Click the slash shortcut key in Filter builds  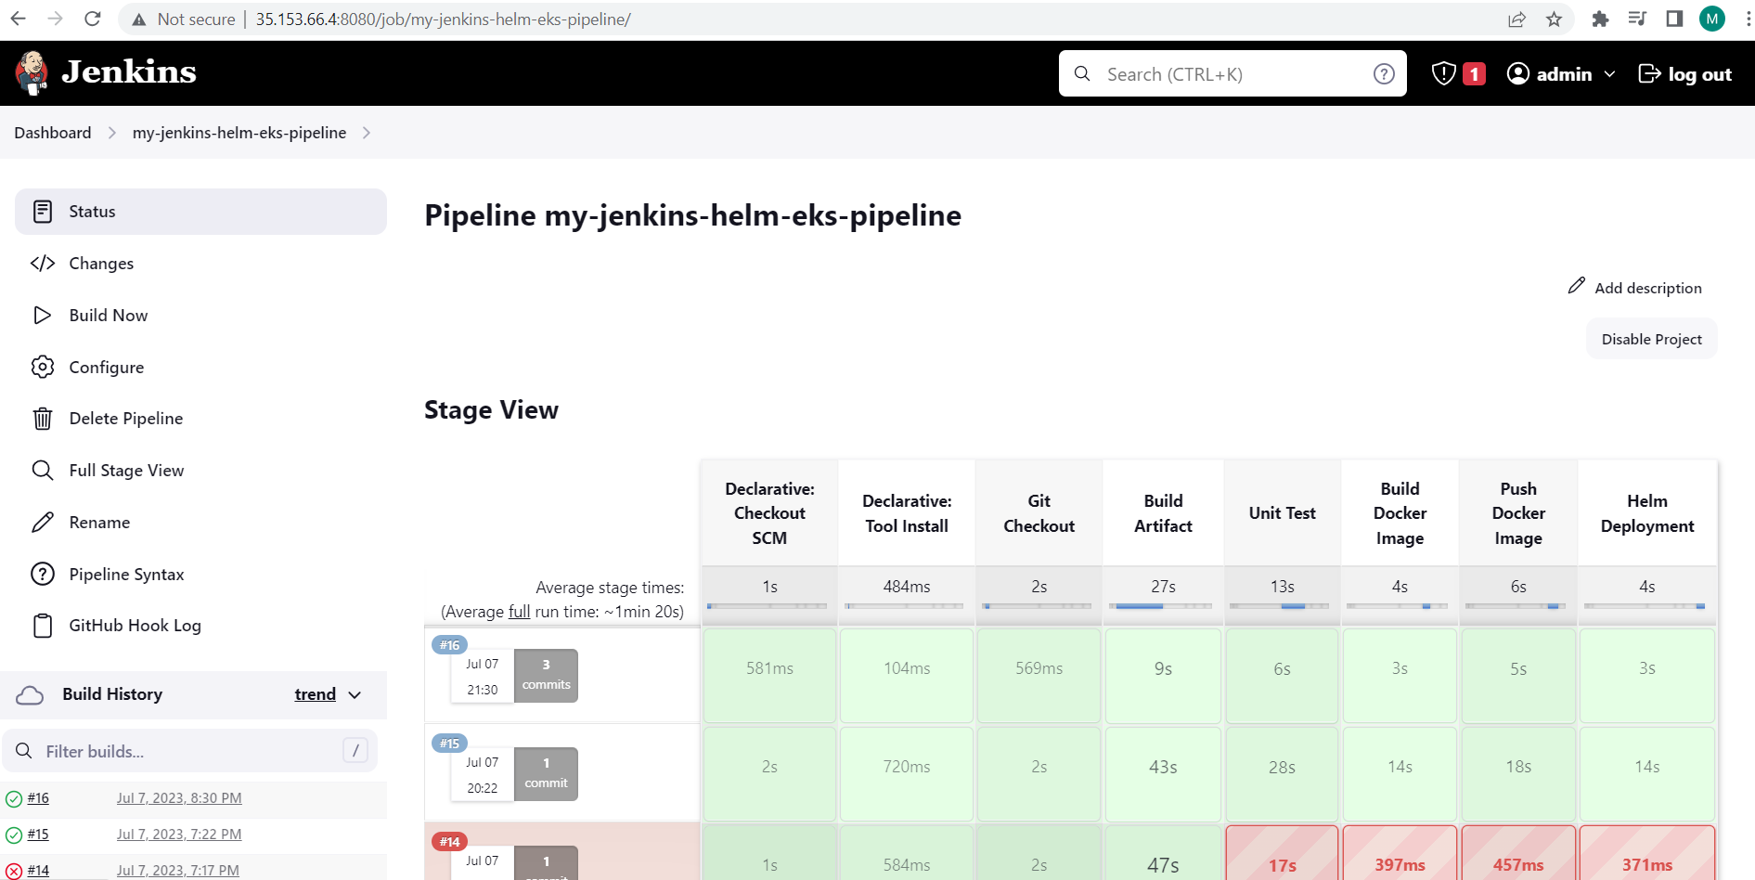[x=355, y=750]
